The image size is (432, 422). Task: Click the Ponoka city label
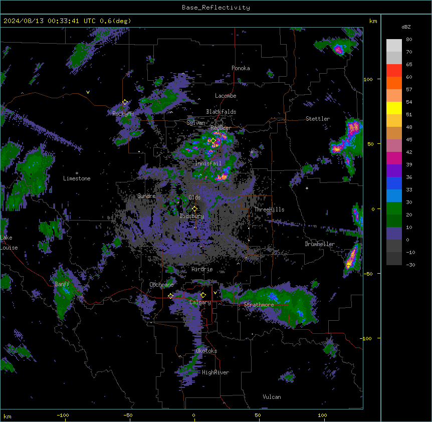click(241, 68)
